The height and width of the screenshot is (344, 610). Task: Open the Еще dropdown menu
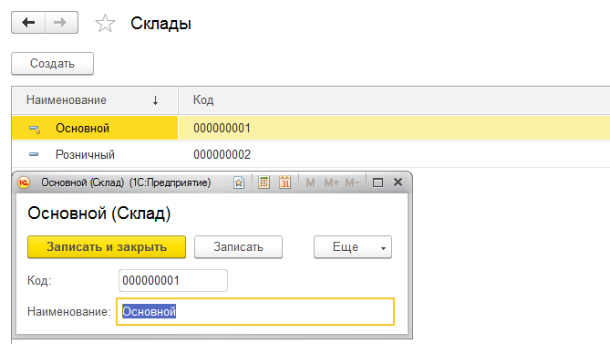click(353, 246)
